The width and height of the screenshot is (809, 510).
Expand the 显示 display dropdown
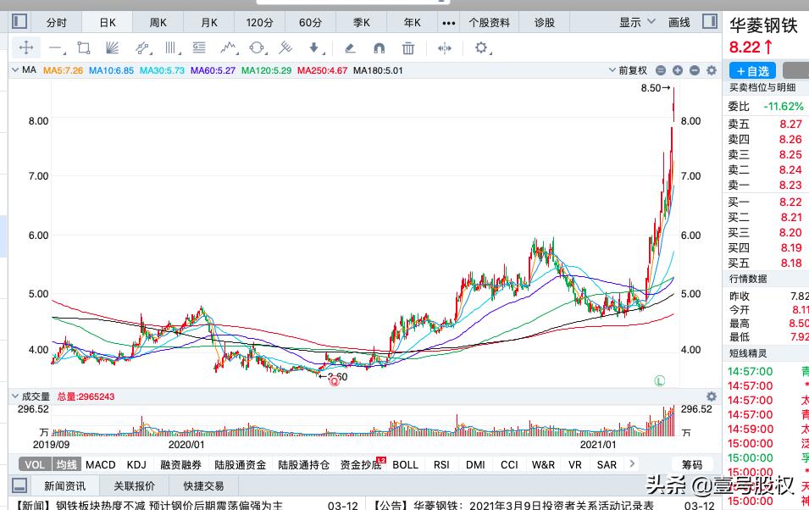point(635,22)
